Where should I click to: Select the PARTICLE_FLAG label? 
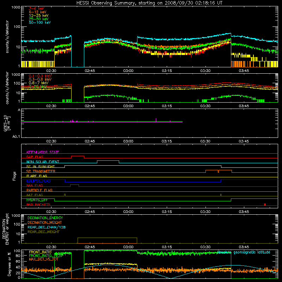(x=39, y=190)
